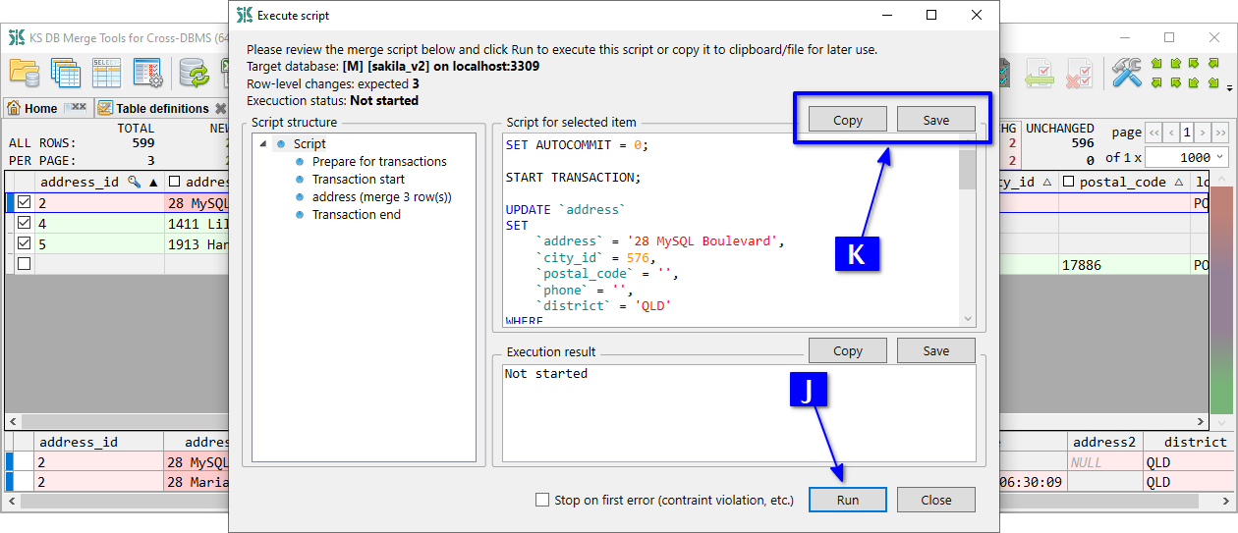Click the open database folder toolbar icon
This screenshot has width=1238, height=533.
pyautogui.click(x=24, y=73)
